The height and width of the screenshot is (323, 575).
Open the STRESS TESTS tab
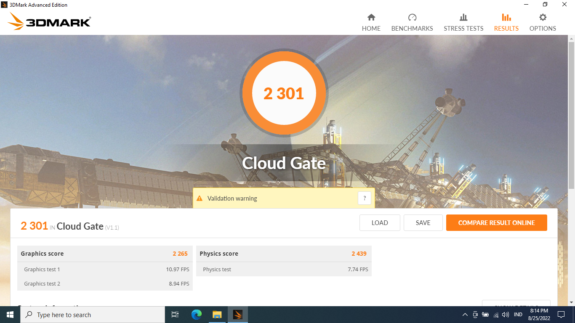[x=463, y=23]
